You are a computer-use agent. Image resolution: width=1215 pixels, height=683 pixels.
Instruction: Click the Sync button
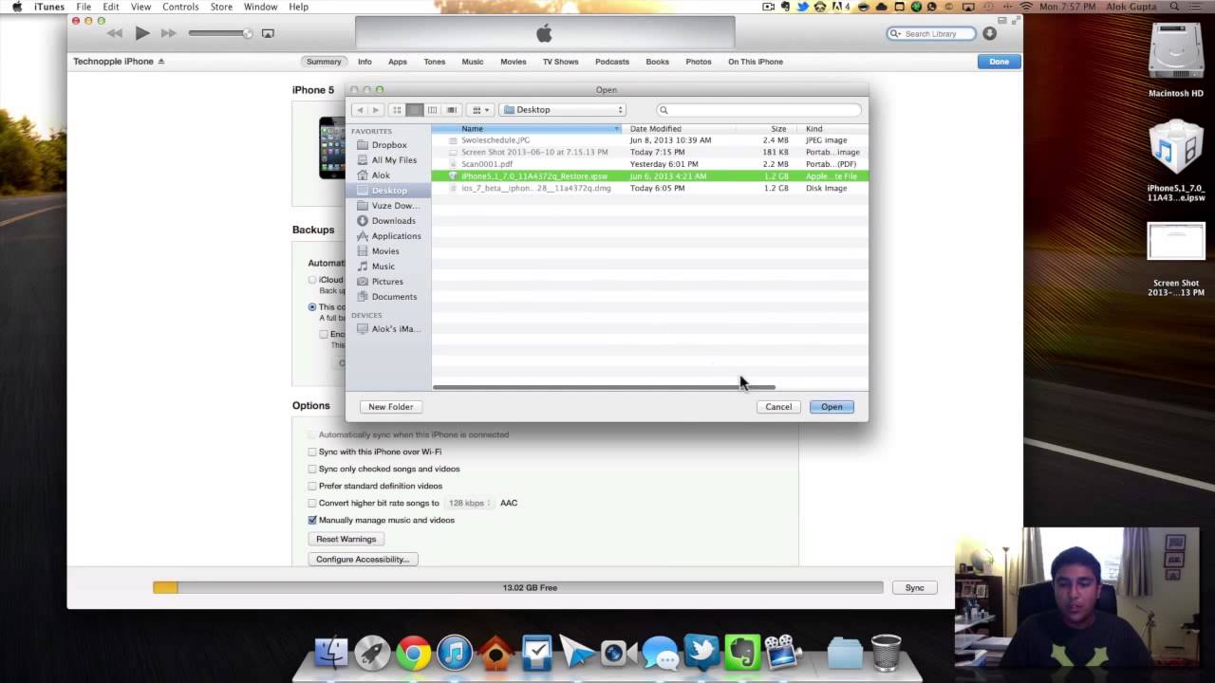(x=914, y=587)
